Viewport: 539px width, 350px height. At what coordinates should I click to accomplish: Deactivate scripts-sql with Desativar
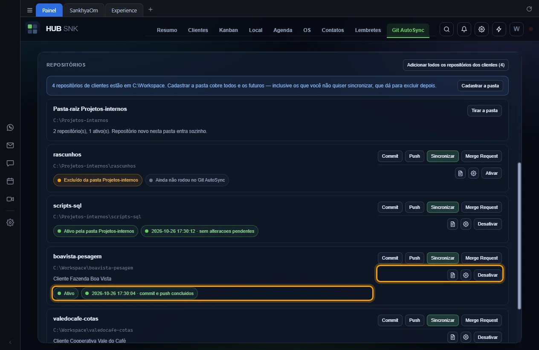point(488,224)
